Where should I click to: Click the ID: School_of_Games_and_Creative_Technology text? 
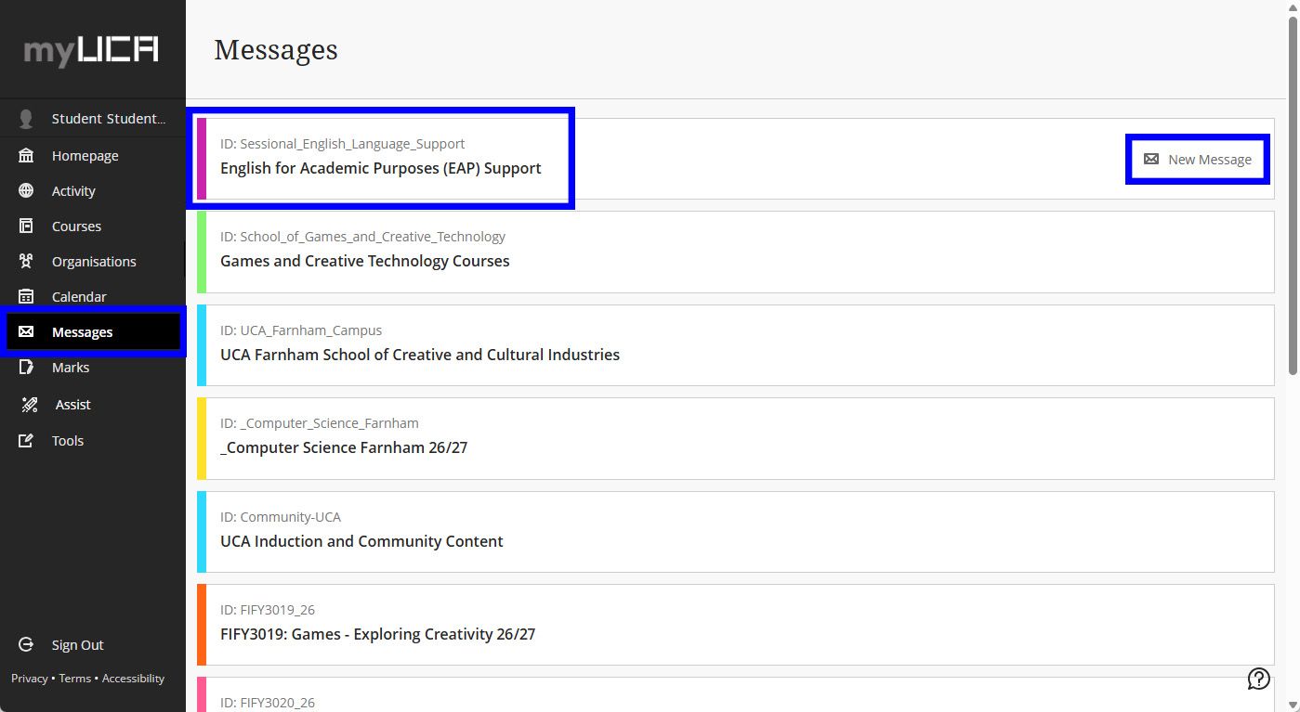(362, 237)
